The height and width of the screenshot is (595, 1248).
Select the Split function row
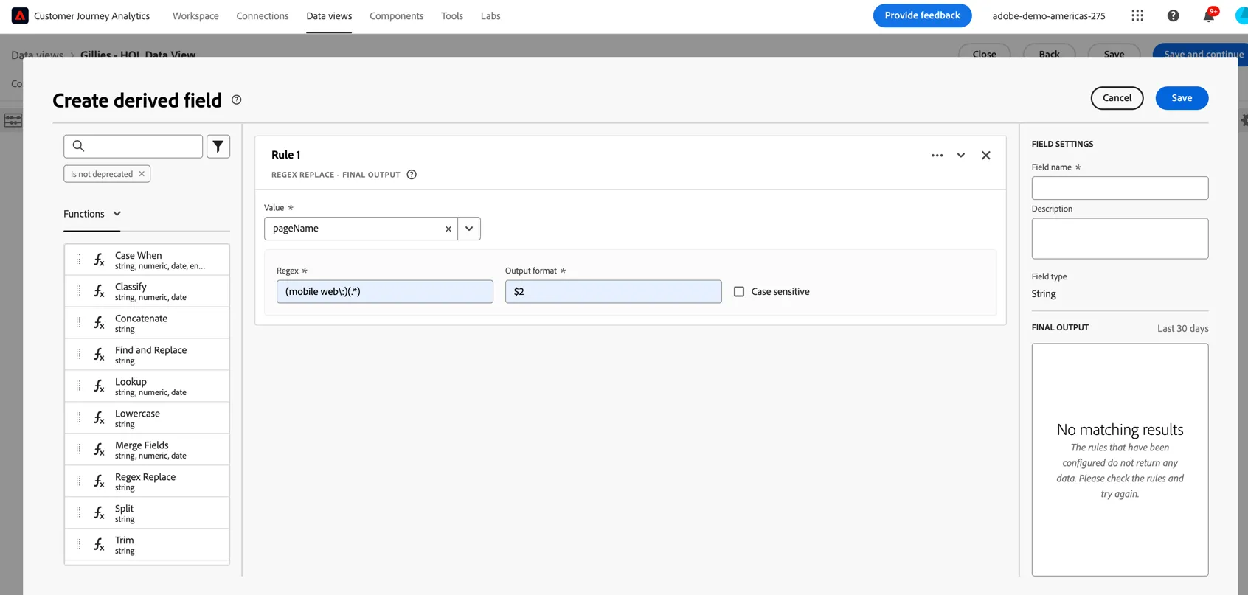point(147,513)
